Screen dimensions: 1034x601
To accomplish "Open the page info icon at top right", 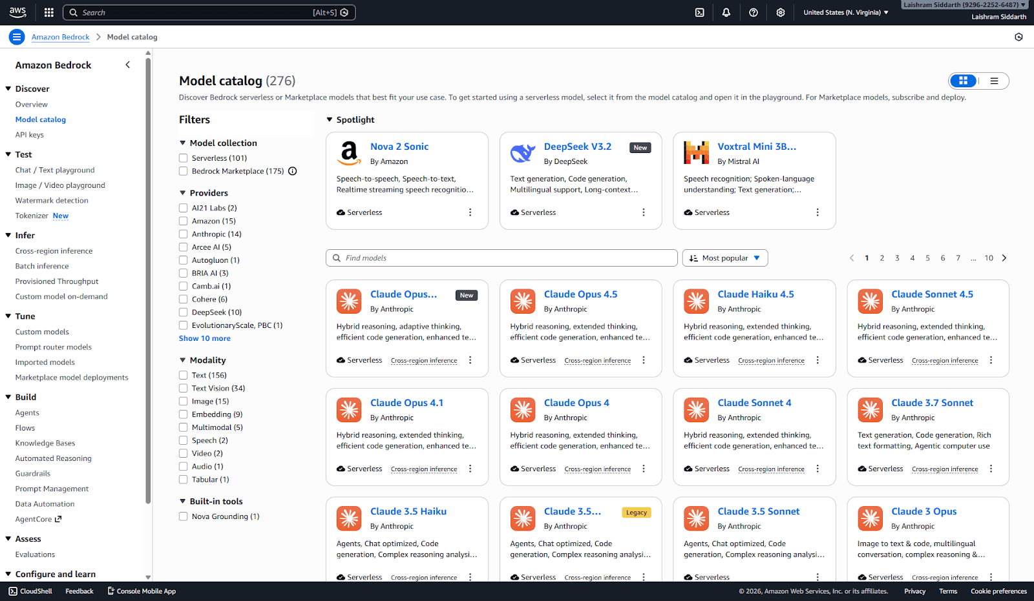I will pos(1018,37).
